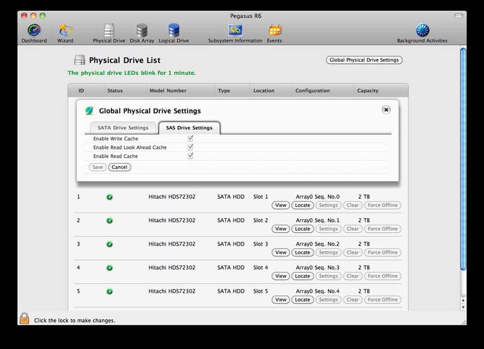Locate the Slot 2 drive
Viewport: 484px width, 349px height.
pos(302,229)
